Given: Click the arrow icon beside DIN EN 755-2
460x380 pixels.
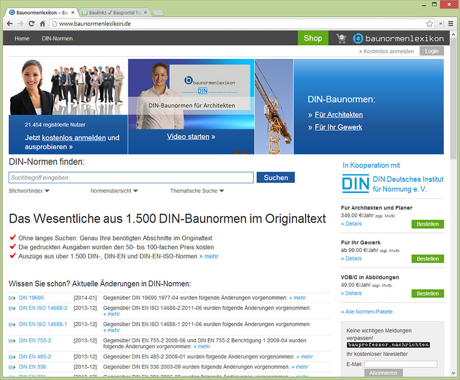Looking at the screenshot, I should pos(12,341).
